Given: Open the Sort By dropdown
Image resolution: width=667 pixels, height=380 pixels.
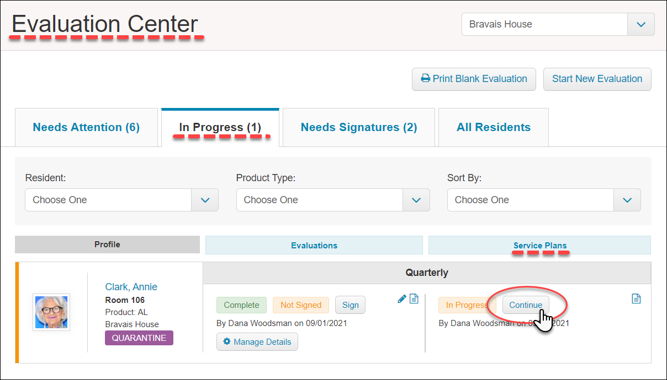Looking at the screenshot, I should pyautogui.click(x=544, y=200).
